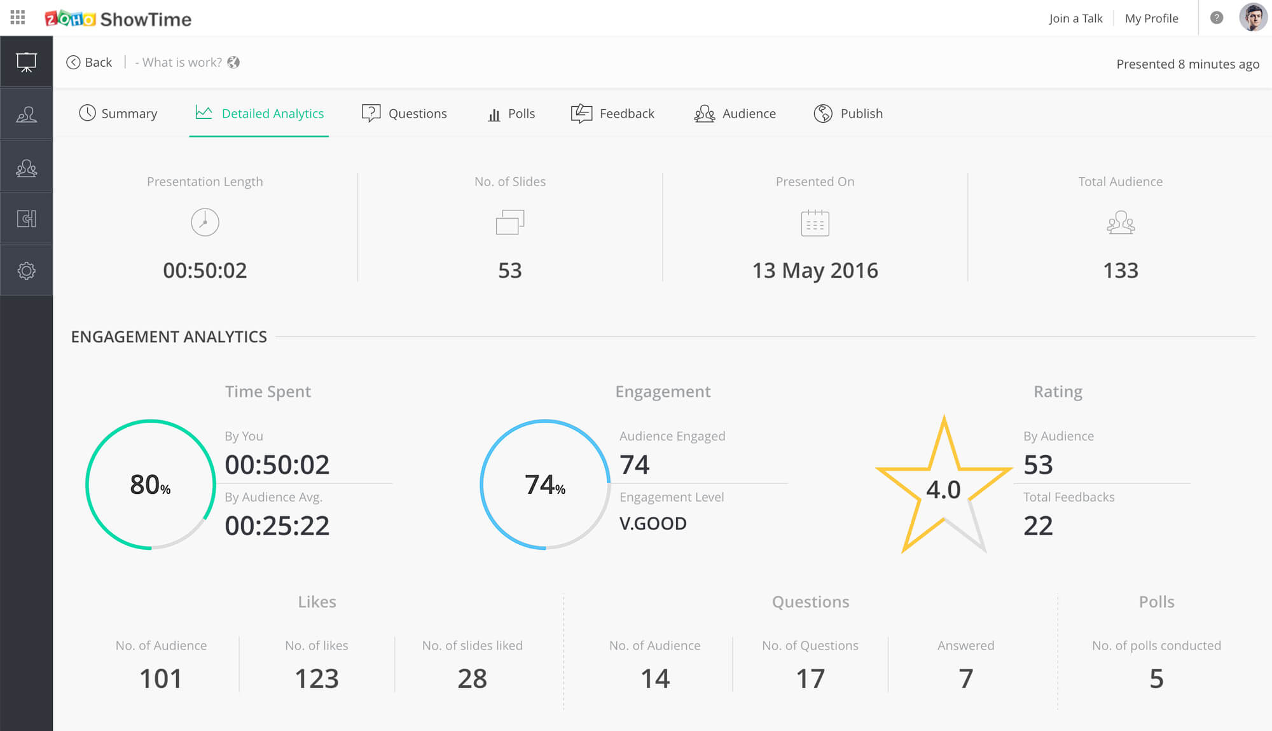
Task: Click the 80% time spent progress ring
Action: pos(151,484)
